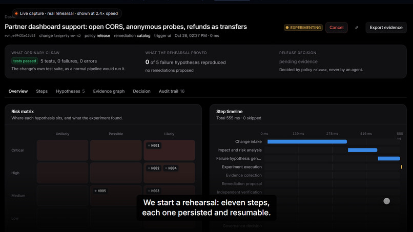Click the Likely column header

click(x=169, y=134)
